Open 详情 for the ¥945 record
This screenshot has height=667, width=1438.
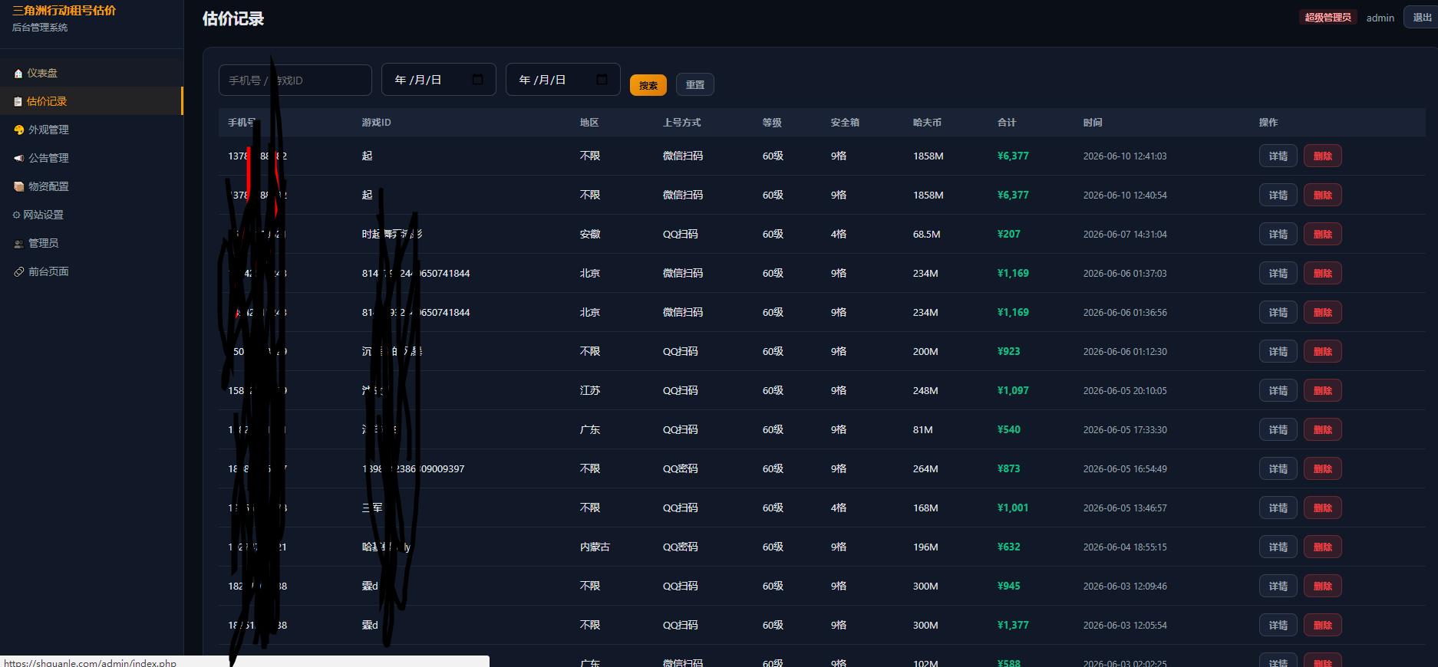(1278, 586)
